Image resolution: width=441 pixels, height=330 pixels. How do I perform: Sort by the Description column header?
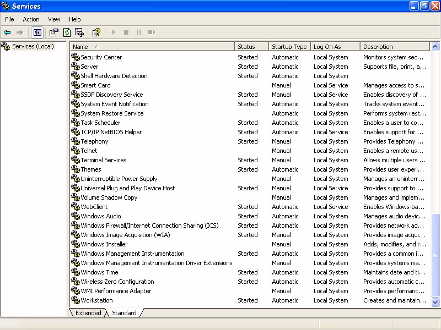tap(395, 47)
